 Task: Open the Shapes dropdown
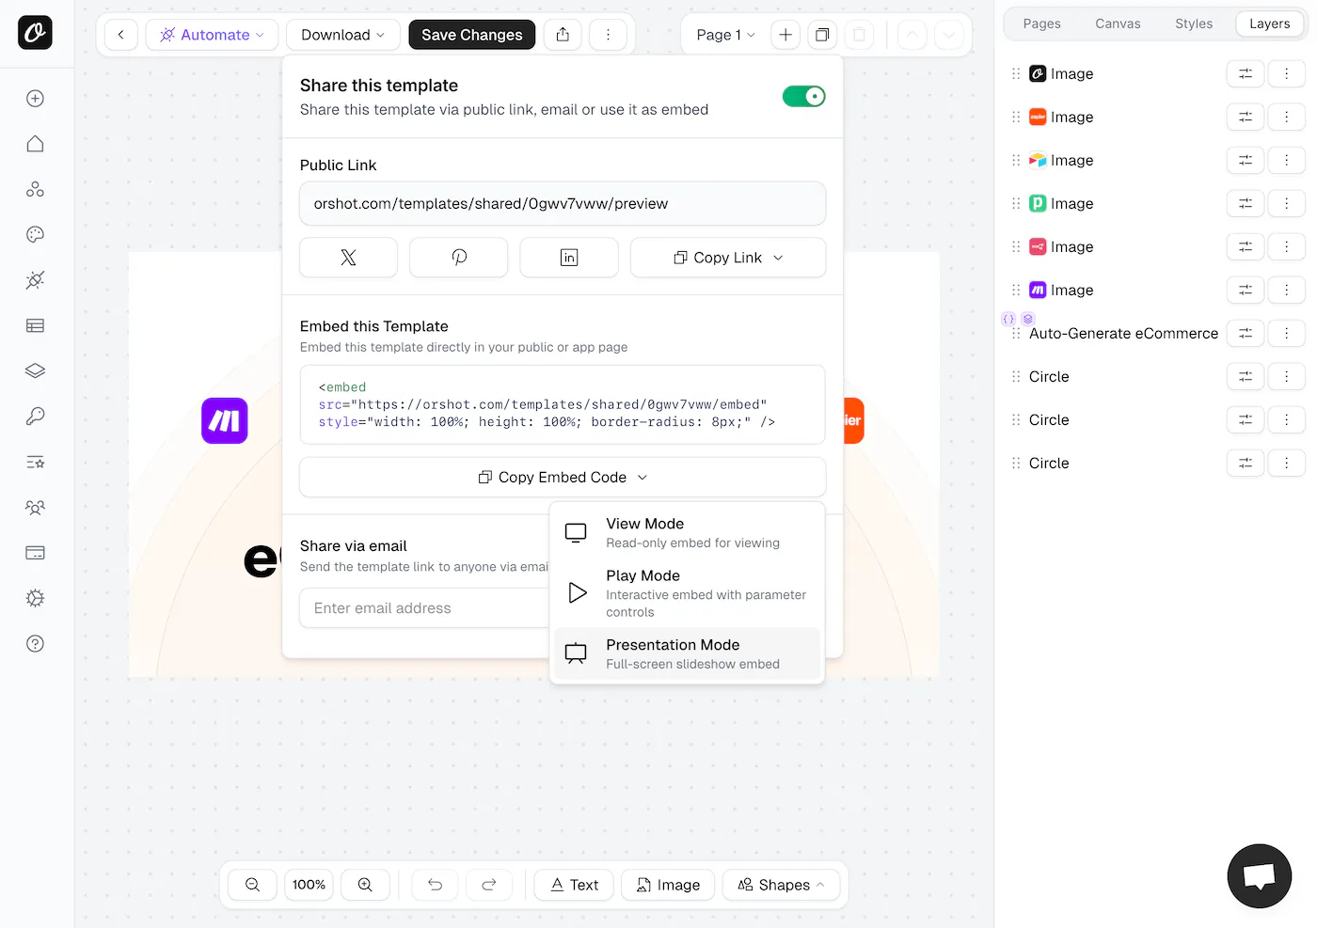point(781,885)
